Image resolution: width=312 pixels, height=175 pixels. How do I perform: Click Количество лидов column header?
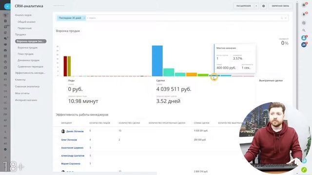(x=99, y=123)
